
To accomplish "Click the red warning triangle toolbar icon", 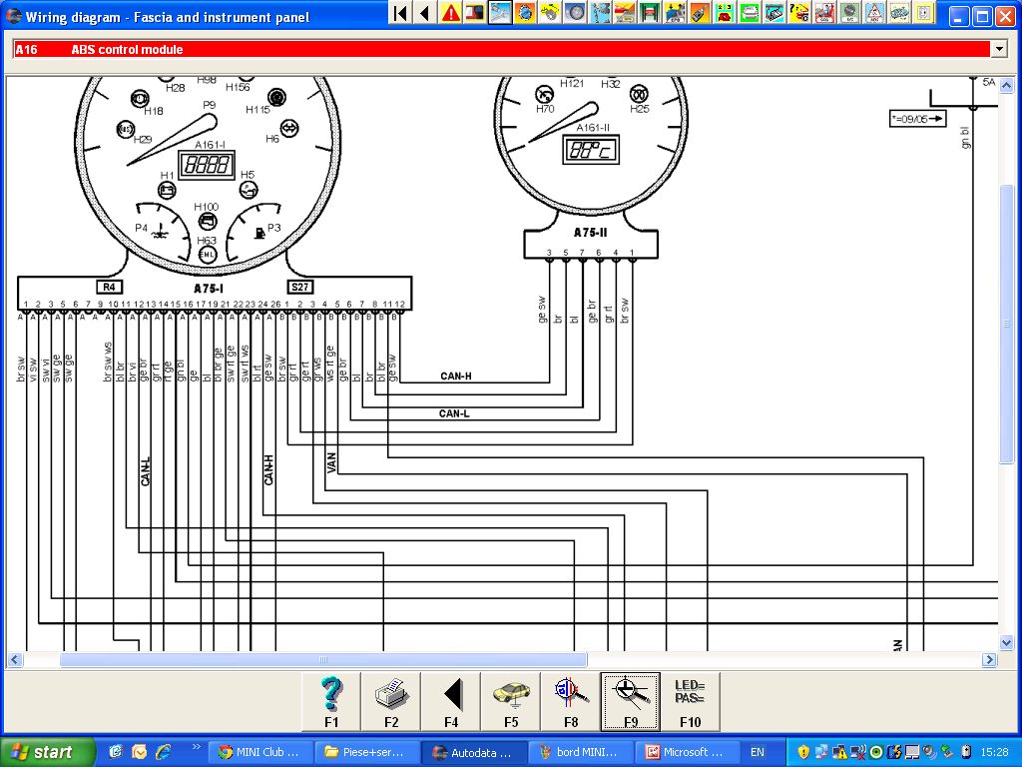I will coord(451,13).
